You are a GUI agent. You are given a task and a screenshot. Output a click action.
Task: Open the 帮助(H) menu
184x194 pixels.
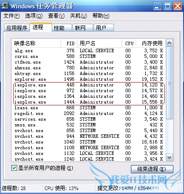tap(101, 16)
